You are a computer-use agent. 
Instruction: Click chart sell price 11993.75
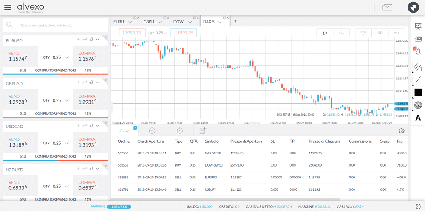[x=132, y=33]
